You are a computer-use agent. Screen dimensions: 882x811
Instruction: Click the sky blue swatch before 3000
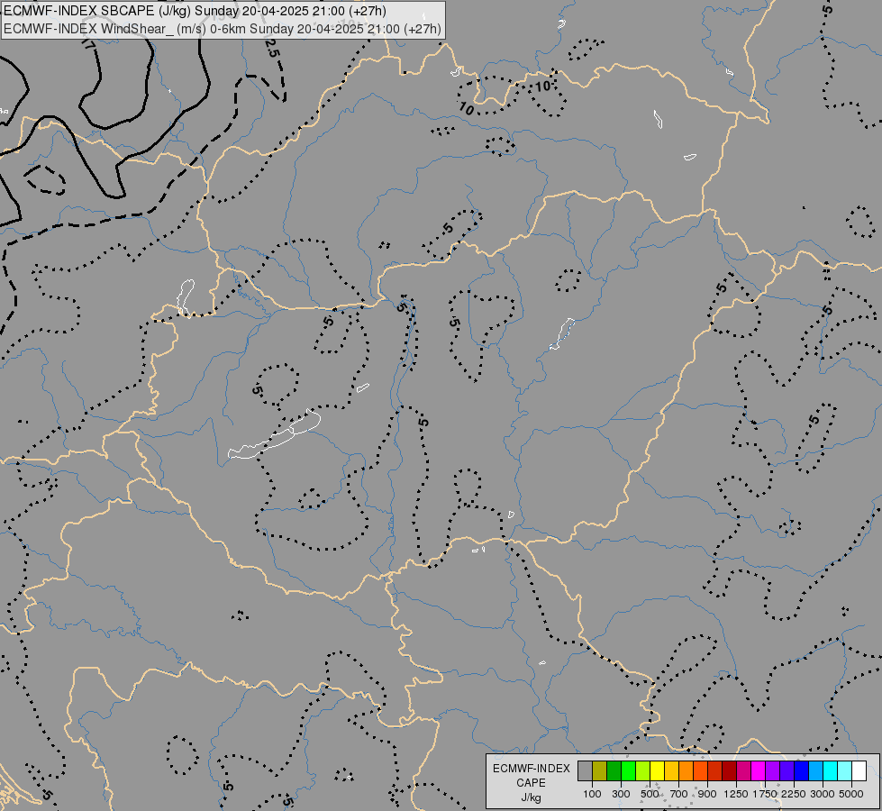816,770
